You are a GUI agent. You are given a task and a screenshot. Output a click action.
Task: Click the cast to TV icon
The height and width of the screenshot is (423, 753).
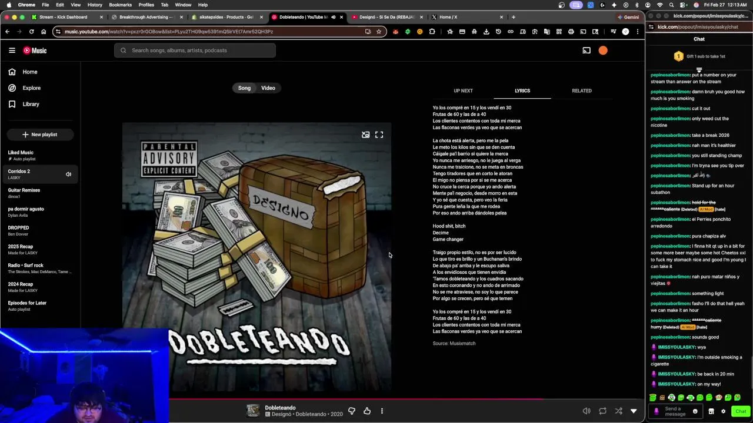tap(587, 51)
